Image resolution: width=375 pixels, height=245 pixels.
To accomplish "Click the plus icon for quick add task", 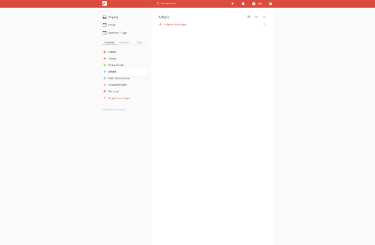I will (232, 4).
